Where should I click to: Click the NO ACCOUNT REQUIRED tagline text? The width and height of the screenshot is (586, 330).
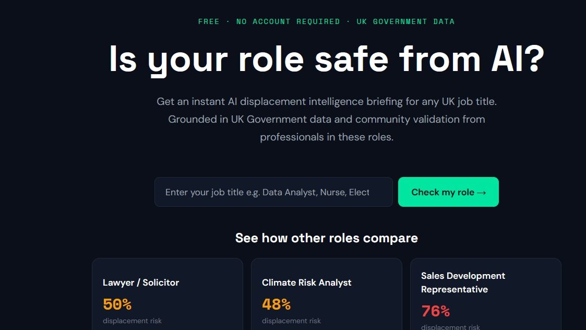click(x=289, y=21)
